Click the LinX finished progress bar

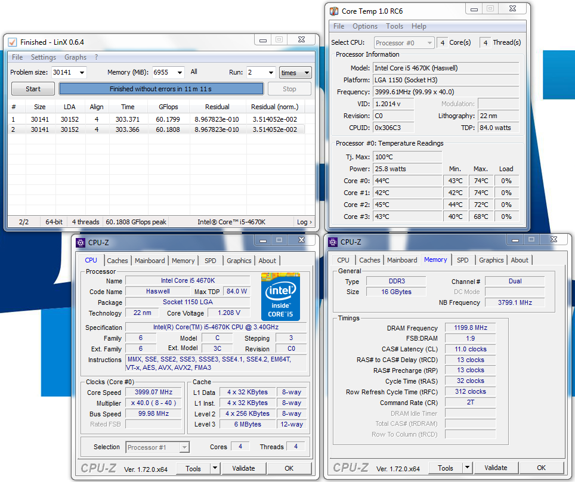161,89
